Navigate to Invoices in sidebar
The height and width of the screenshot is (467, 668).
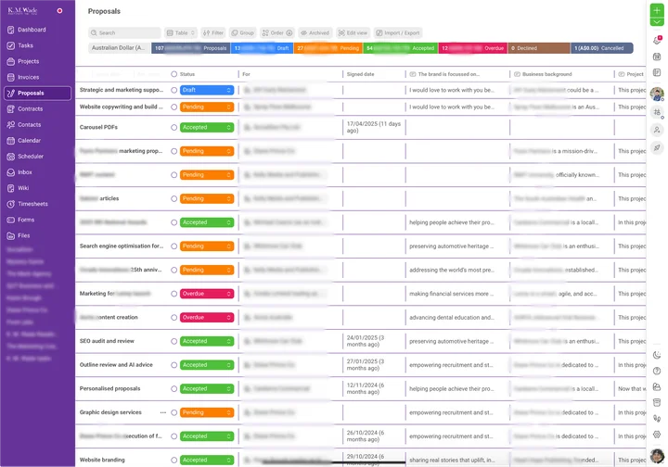[29, 77]
